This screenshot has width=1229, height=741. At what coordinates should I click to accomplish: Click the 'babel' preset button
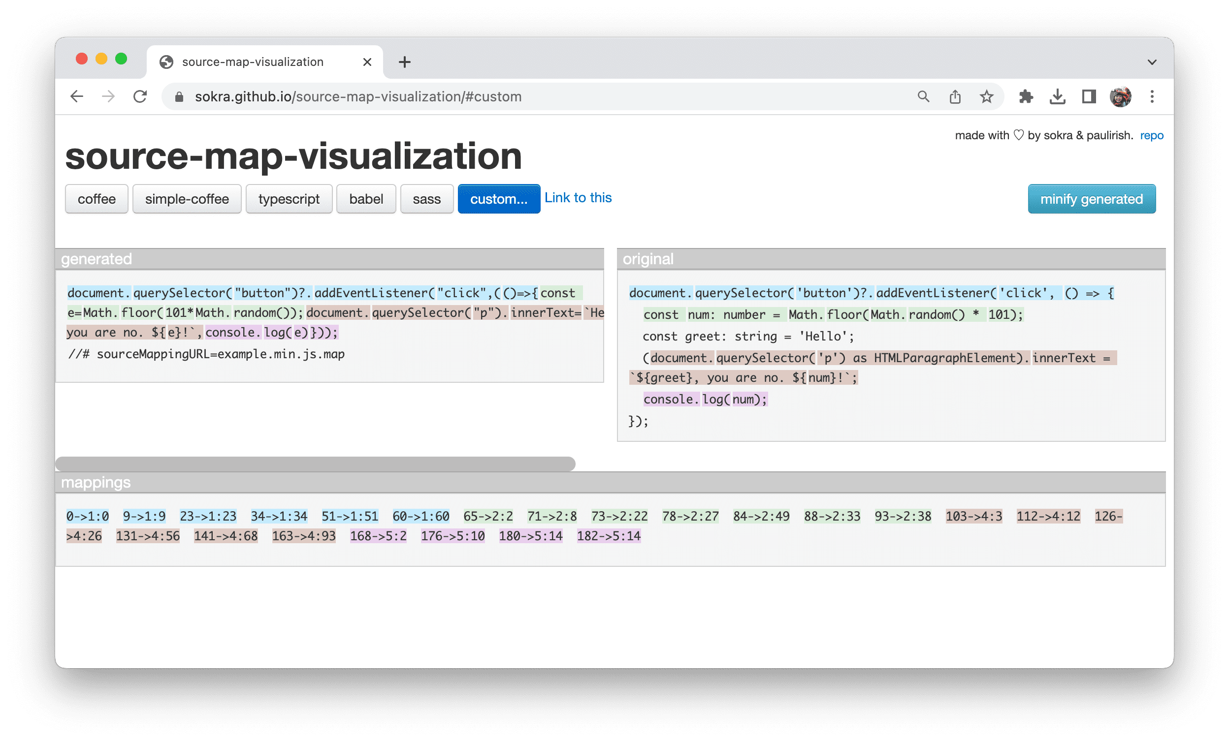click(x=365, y=199)
